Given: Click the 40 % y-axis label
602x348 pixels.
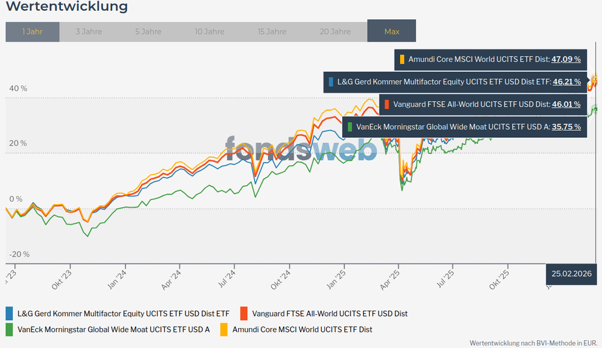Looking at the screenshot, I should (18, 89).
